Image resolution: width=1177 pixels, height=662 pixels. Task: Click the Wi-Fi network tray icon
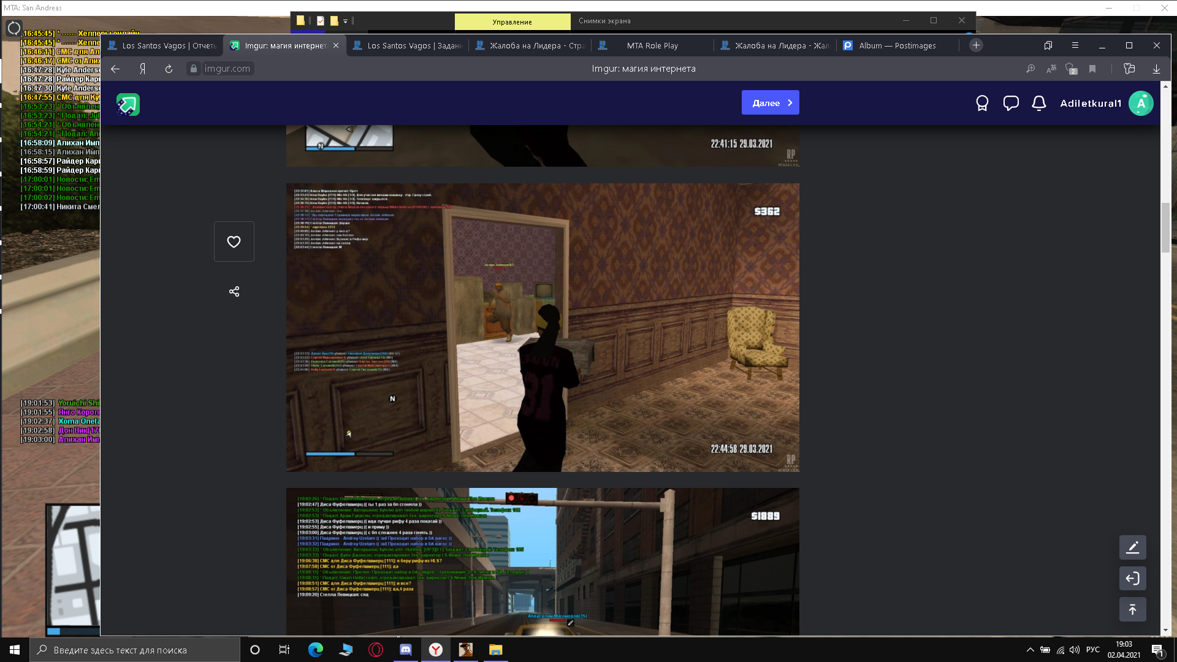click(x=1060, y=650)
